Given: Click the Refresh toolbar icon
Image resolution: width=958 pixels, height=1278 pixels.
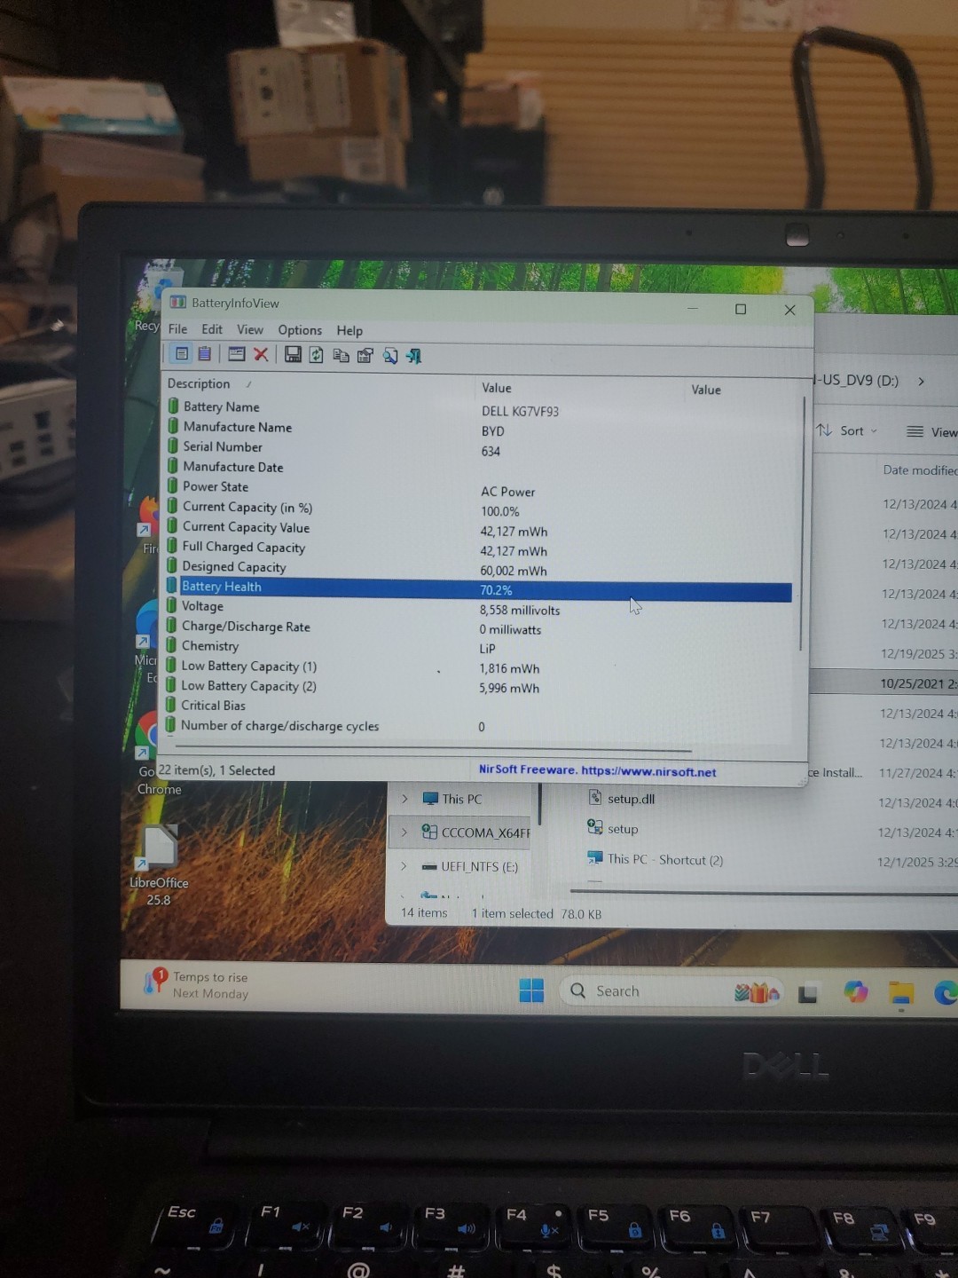Looking at the screenshot, I should pos(317,355).
